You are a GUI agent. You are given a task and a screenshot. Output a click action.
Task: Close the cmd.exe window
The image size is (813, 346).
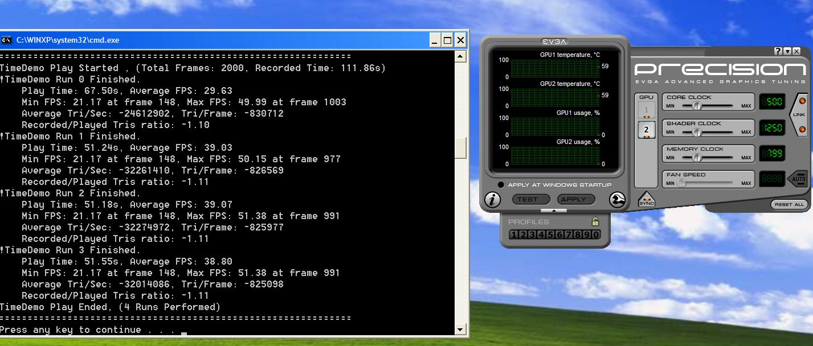pos(460,40)
